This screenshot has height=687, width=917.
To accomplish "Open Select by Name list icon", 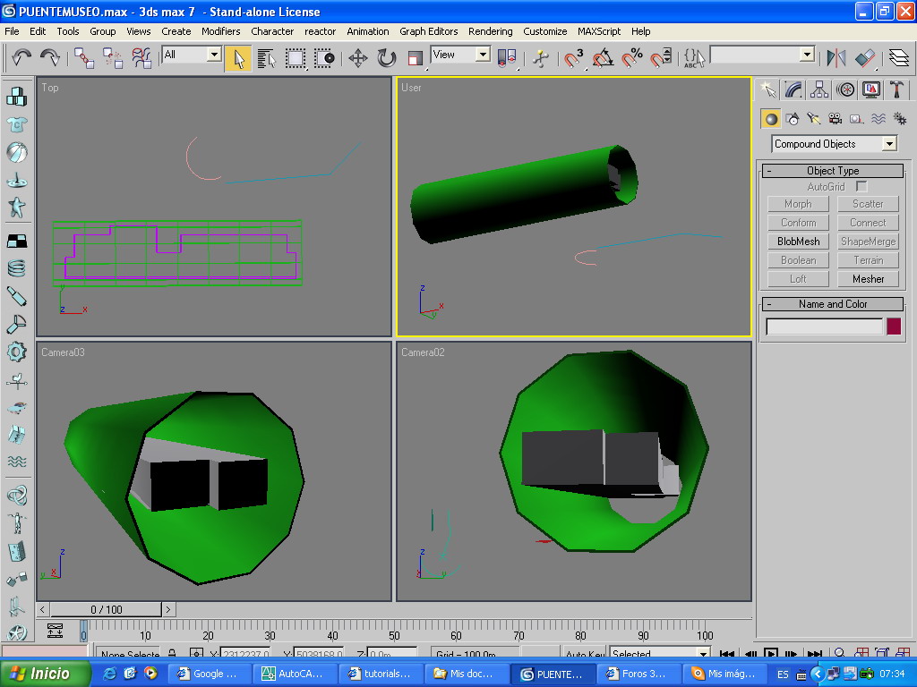I will [267, 58].
